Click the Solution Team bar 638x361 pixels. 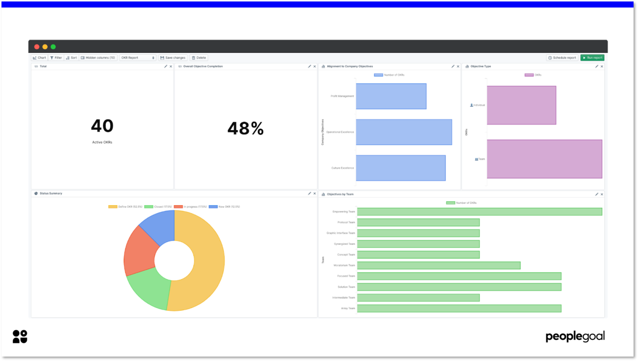[x=459, y=287]
